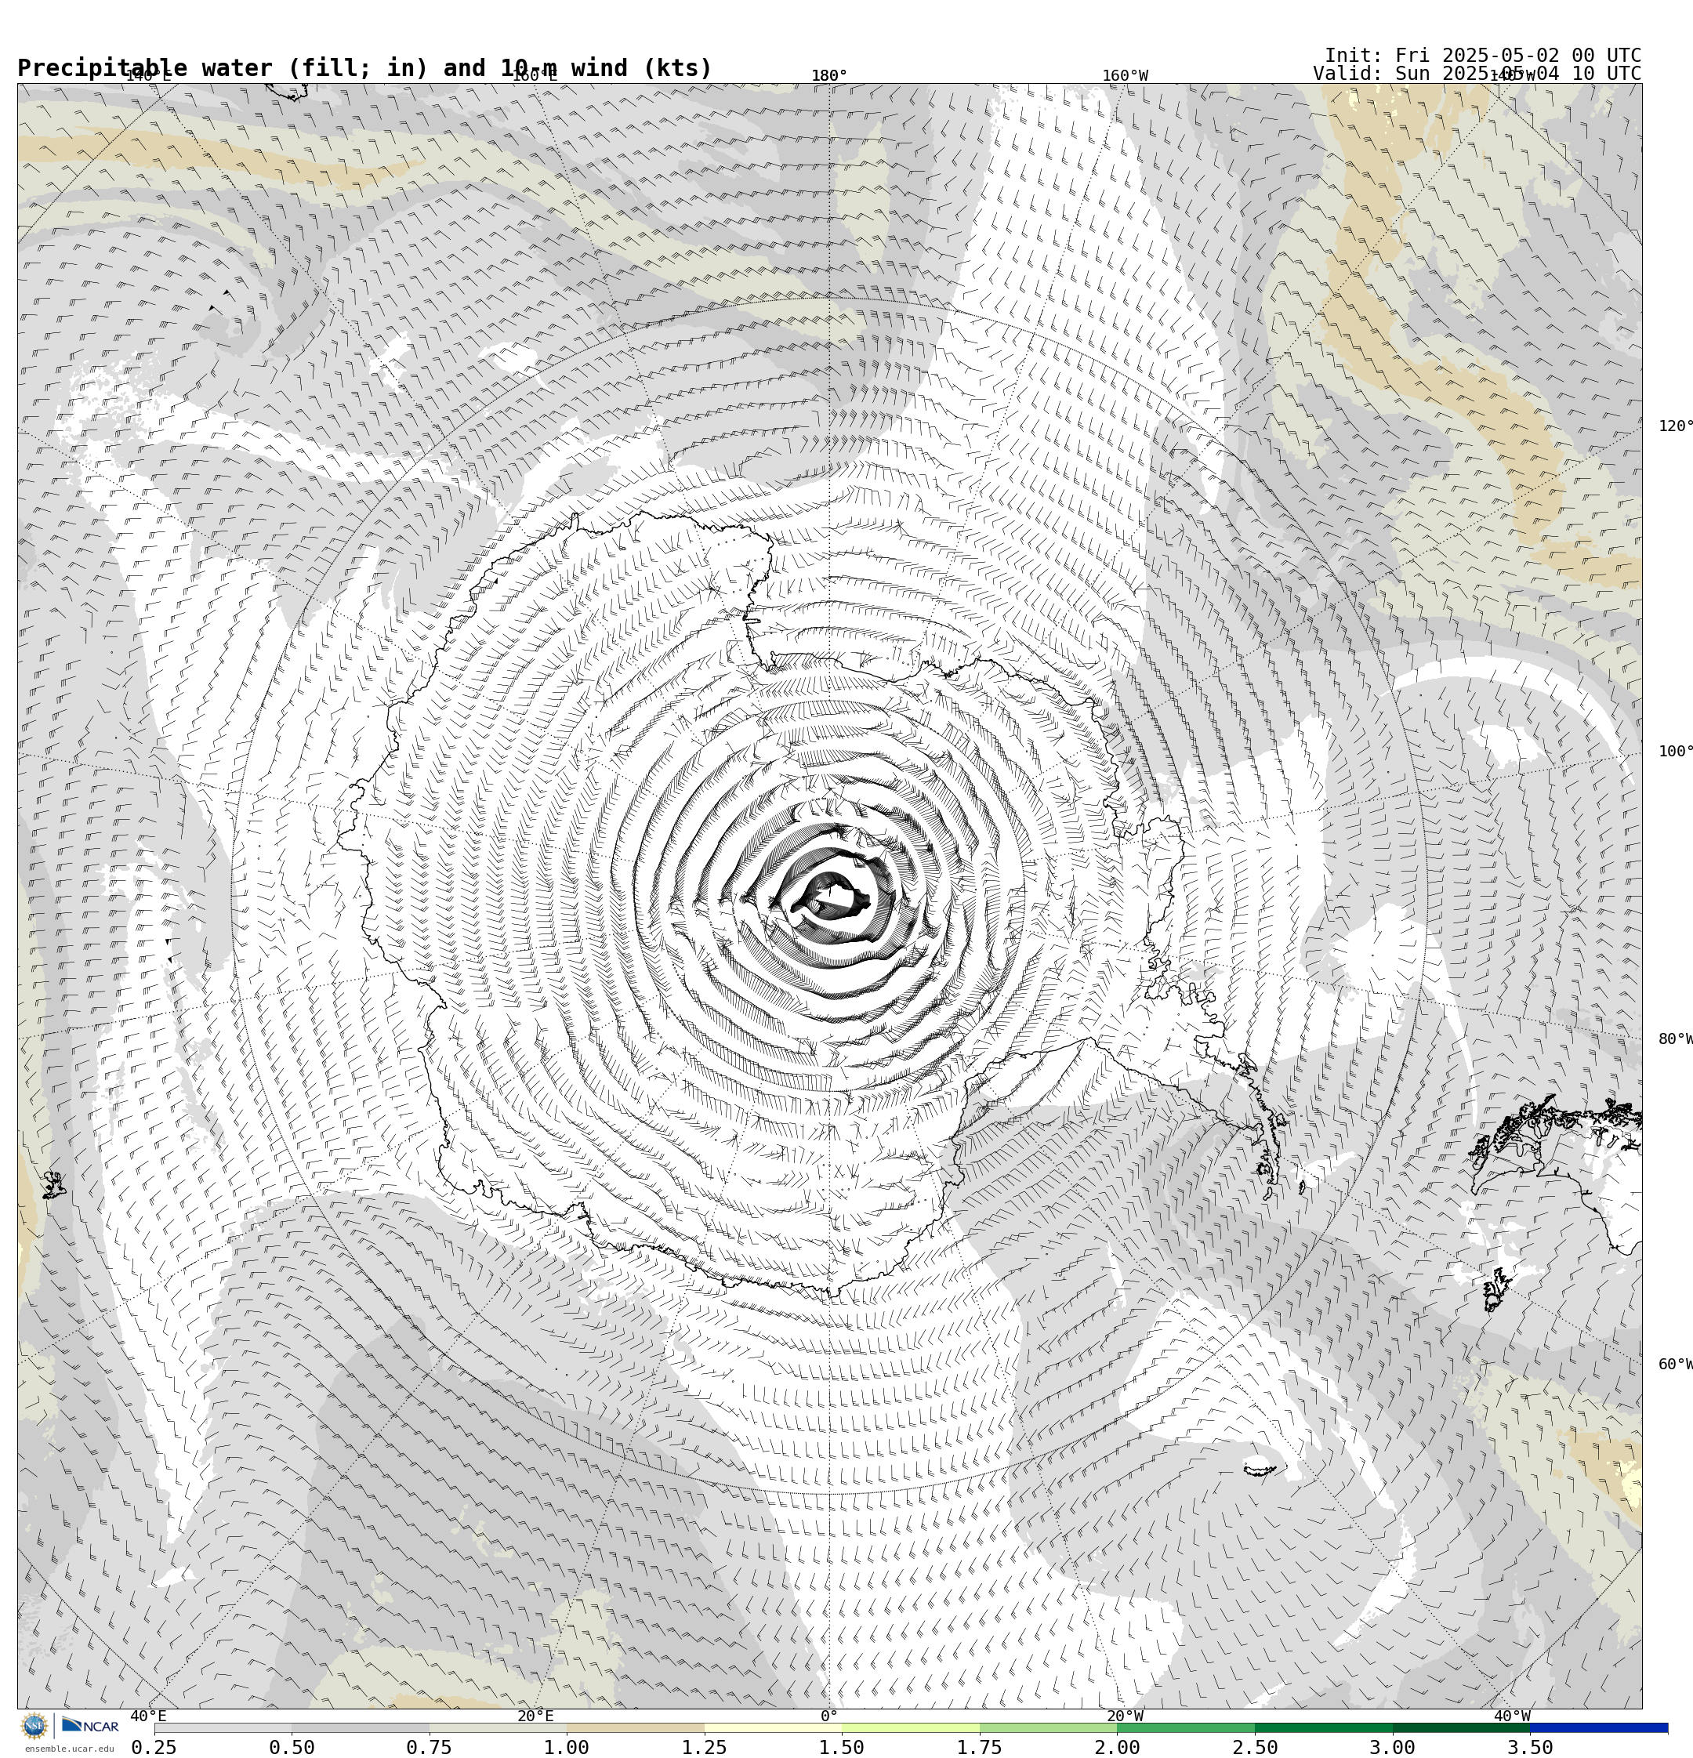Click the 0.75 colorbar tick label
Image resolution: width=1693 pixels, height=1758 pixels.
(x=429, y=1747)
